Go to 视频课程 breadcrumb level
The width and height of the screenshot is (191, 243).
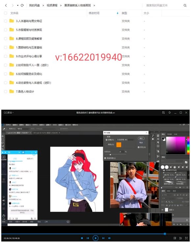point(52,5)
